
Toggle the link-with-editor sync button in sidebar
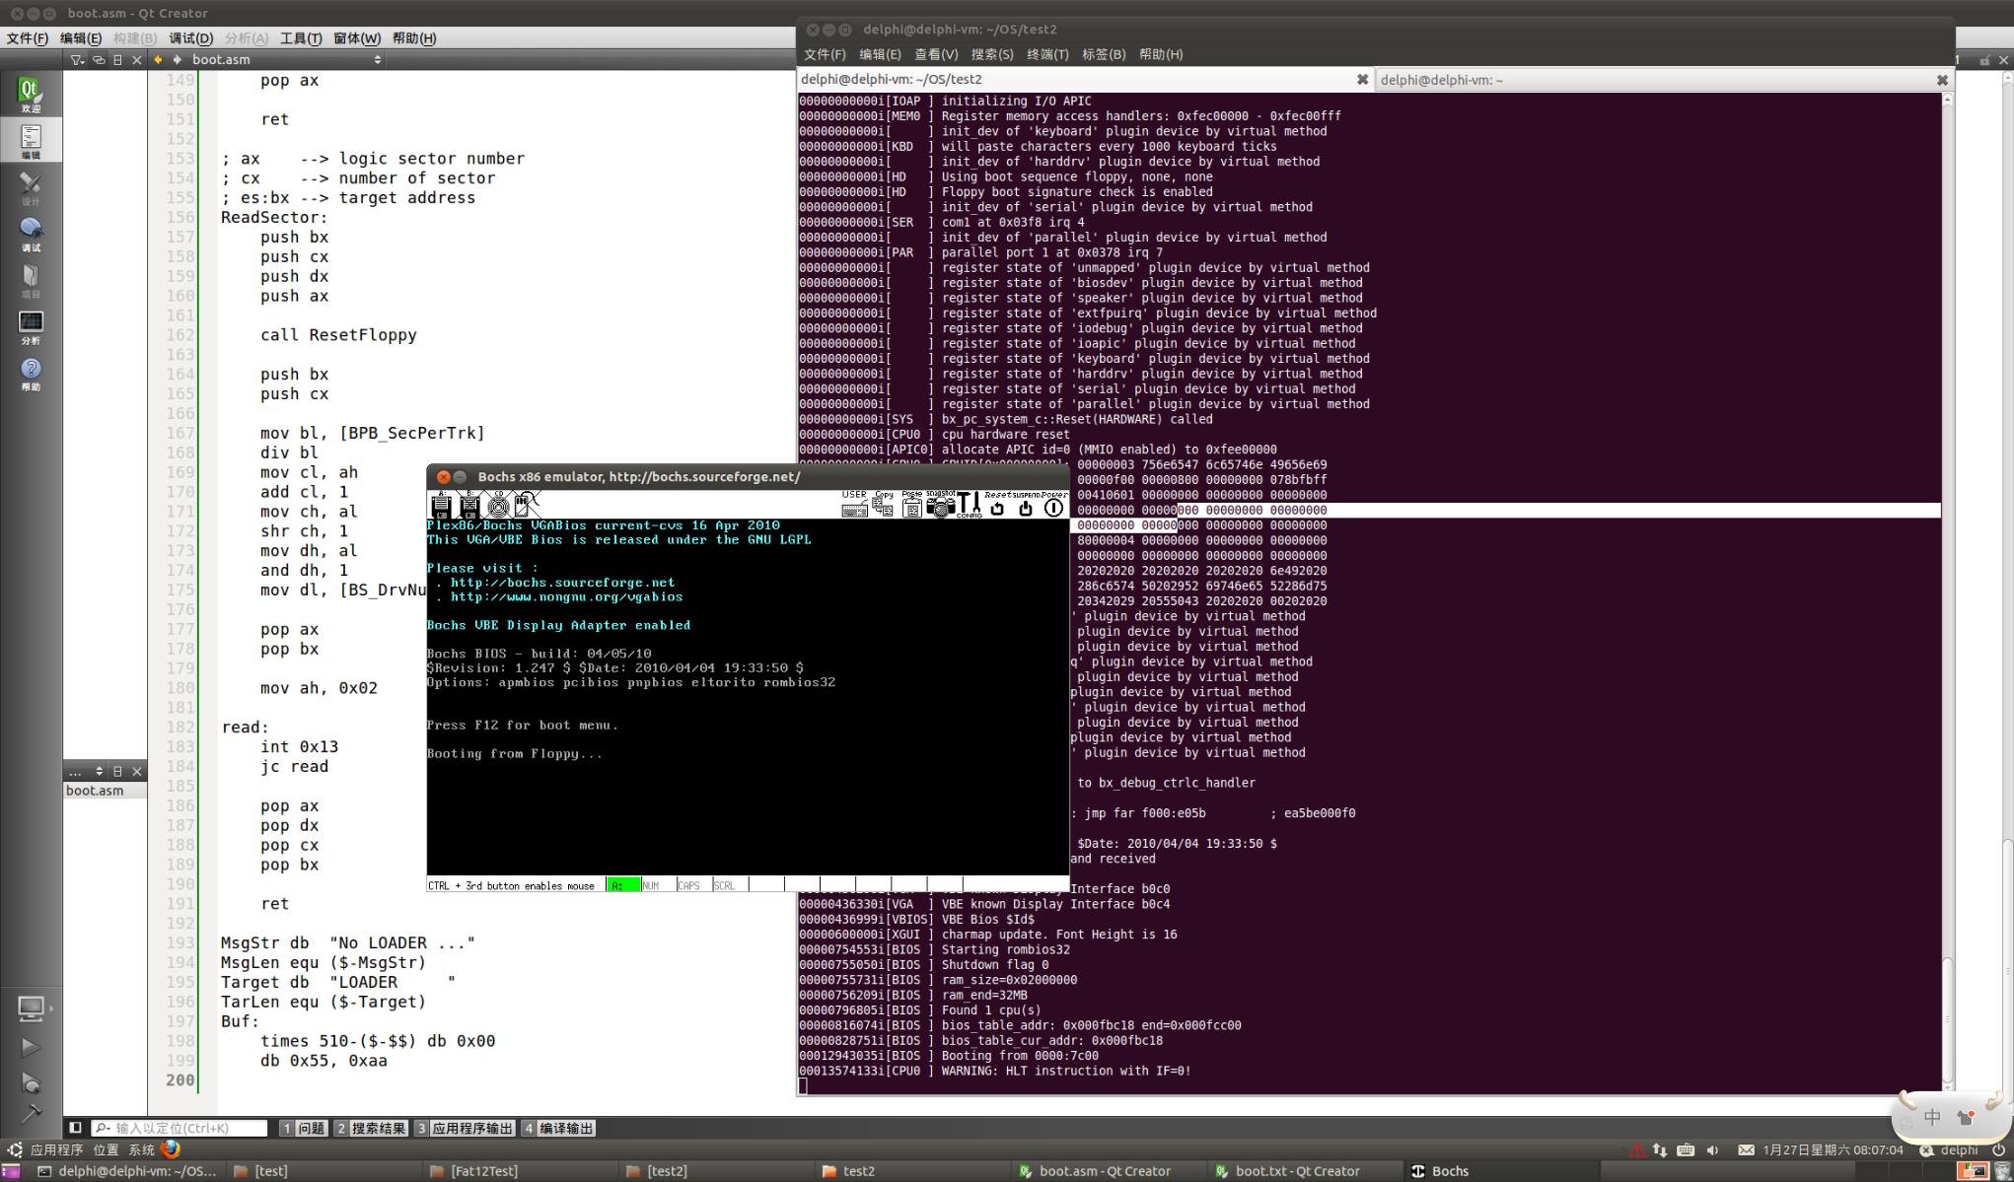99,60
